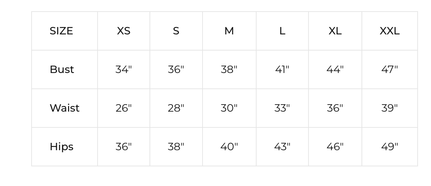Click the L size column header
The width and height of the screenshot is (431, 186).
(x=282, y=31)
